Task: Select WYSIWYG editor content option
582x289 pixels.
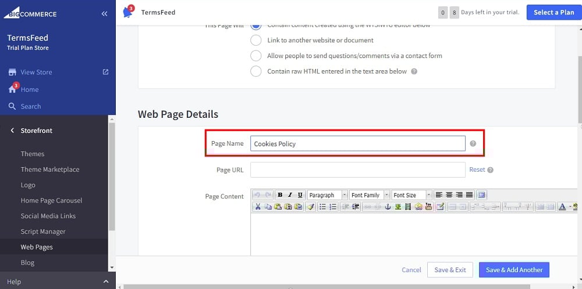Action: pyautogui.click(x=255, y=26)
